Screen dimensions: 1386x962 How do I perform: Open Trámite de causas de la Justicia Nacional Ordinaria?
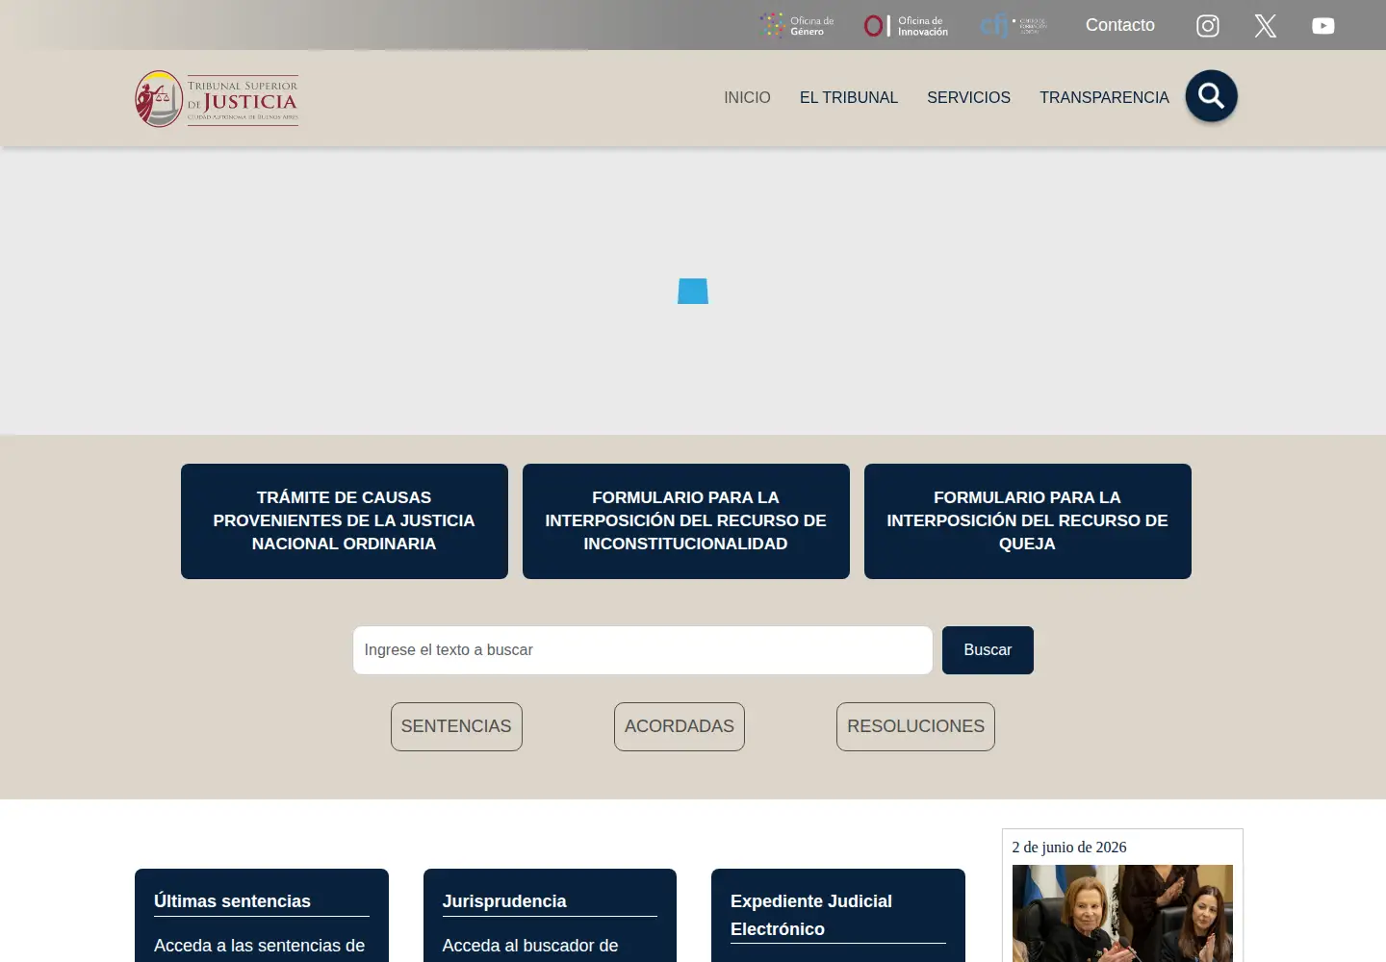tap(345, 521)
